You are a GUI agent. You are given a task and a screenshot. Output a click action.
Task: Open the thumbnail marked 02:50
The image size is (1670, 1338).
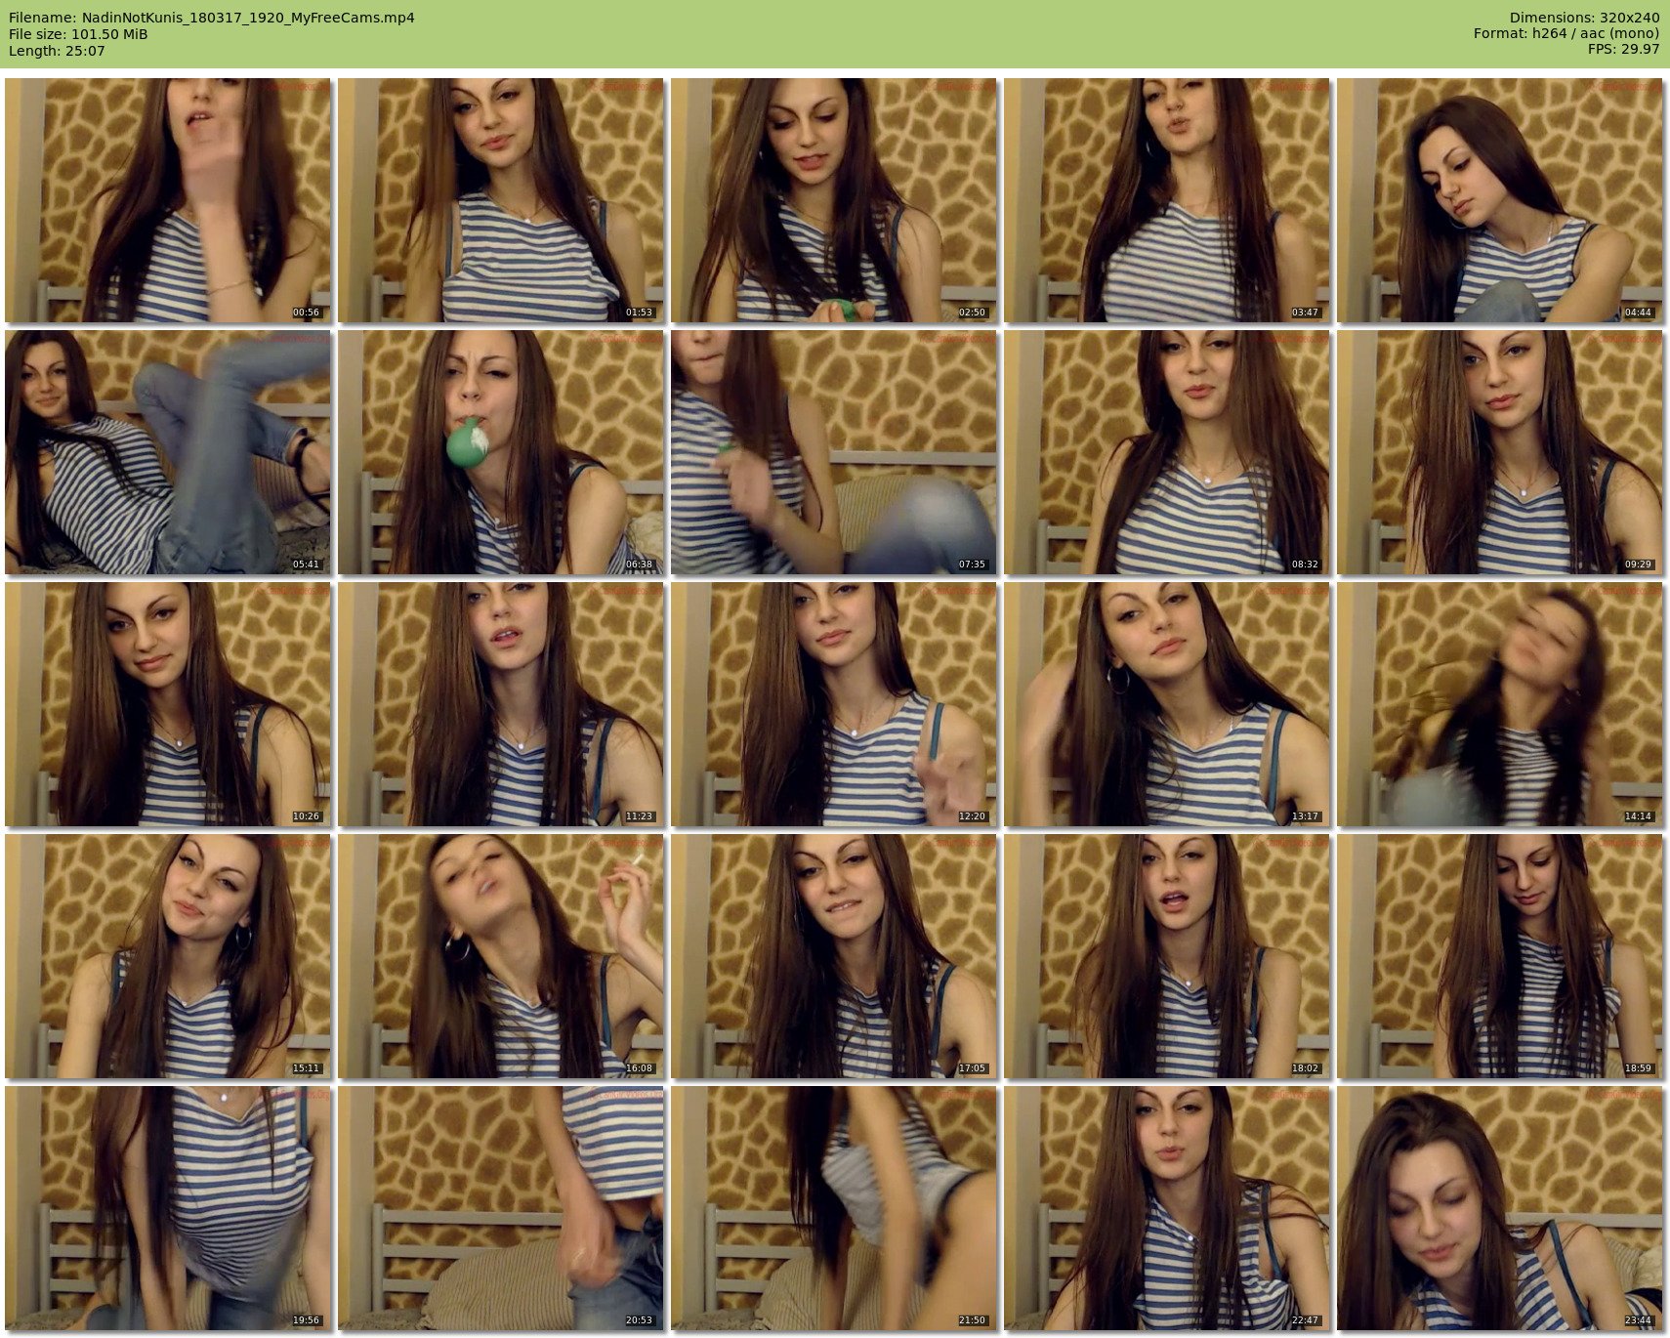[x=834, y=200]
